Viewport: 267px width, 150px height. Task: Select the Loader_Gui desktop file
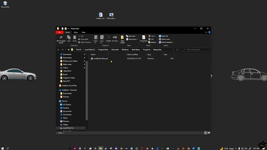pyautogui.click(x=101, y=16)
